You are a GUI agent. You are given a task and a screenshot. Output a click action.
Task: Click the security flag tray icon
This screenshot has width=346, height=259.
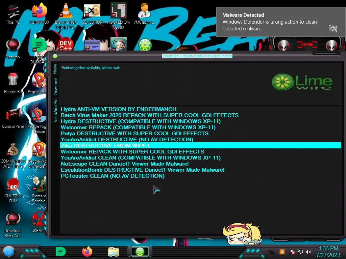click(292, 252)
